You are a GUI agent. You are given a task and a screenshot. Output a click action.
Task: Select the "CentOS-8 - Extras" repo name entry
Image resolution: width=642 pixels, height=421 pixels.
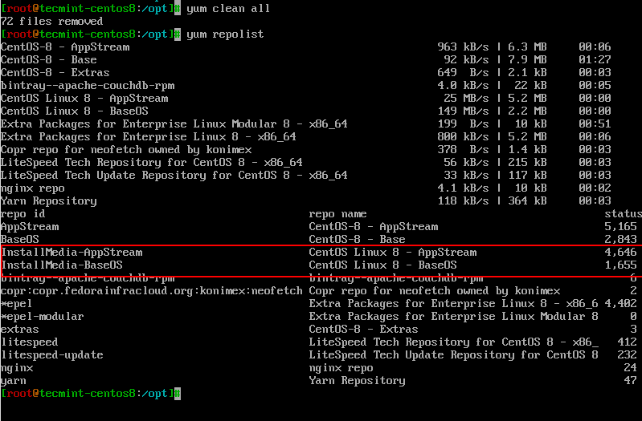(x=363, y=329)
